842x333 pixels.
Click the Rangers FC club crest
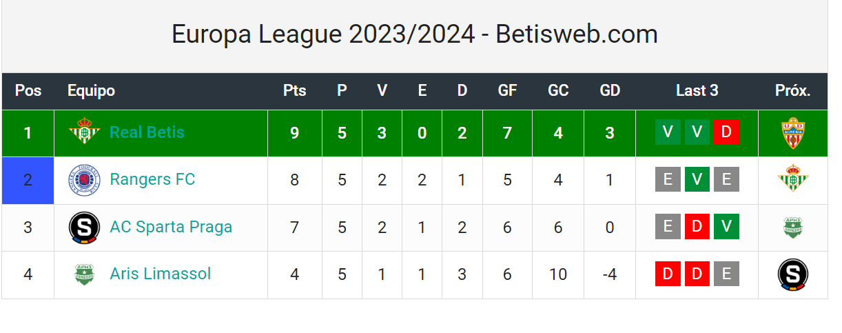point(85,181)
